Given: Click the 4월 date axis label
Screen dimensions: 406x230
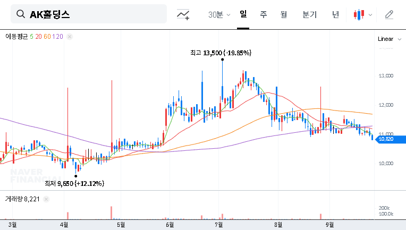Looking at the screenshot, I should tap(64, 225).
